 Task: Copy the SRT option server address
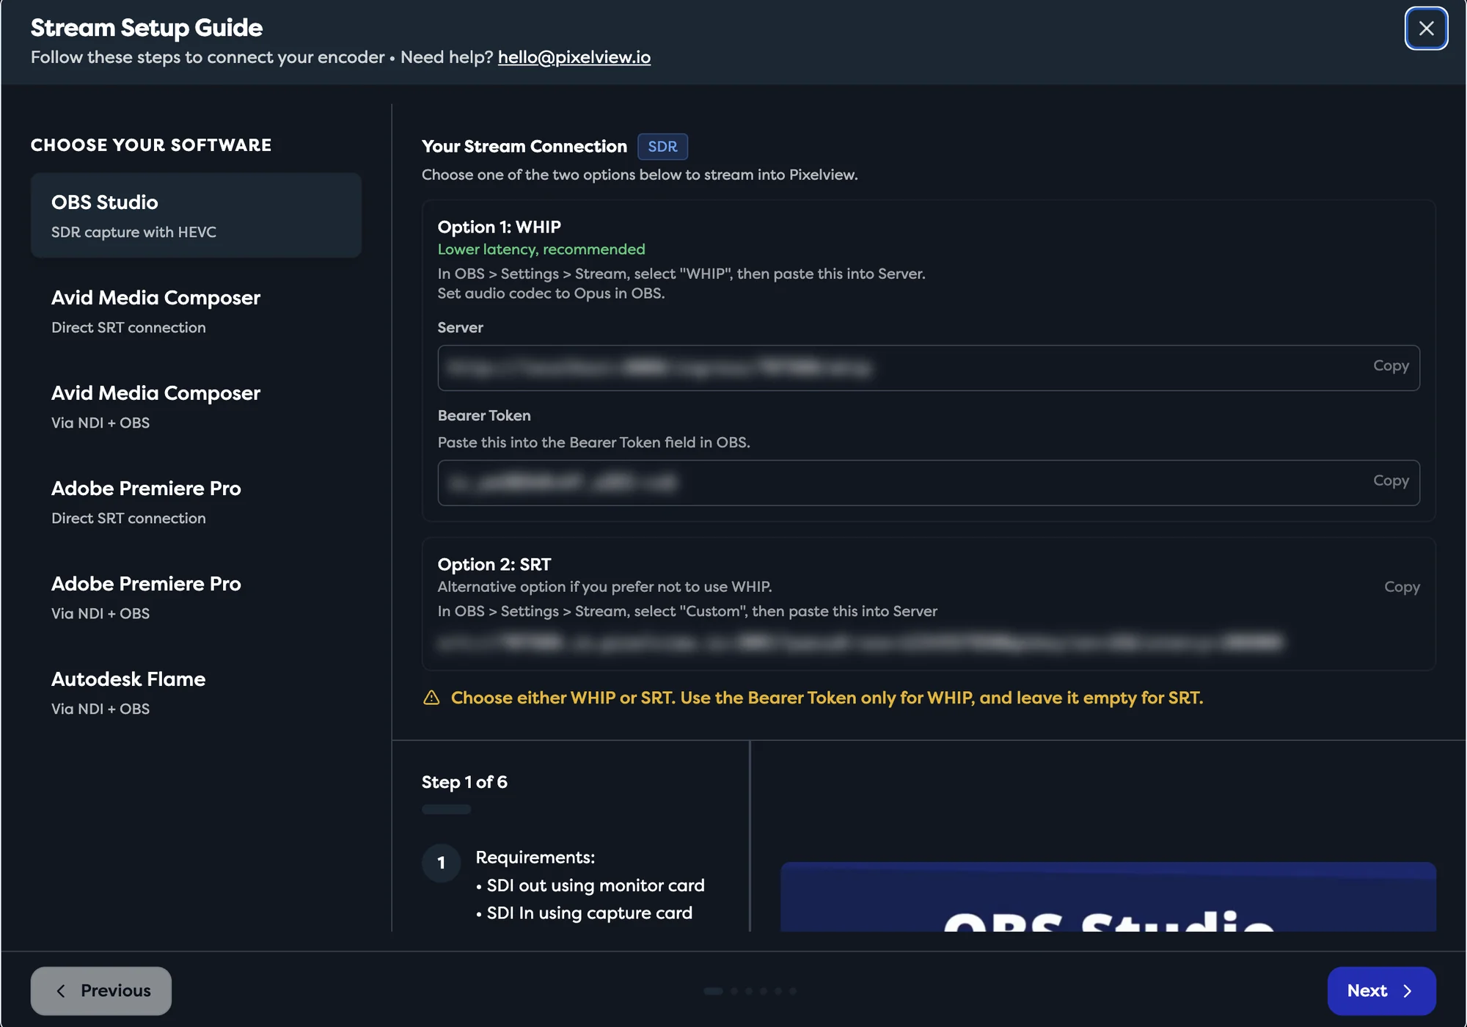tap(1402, 587)
